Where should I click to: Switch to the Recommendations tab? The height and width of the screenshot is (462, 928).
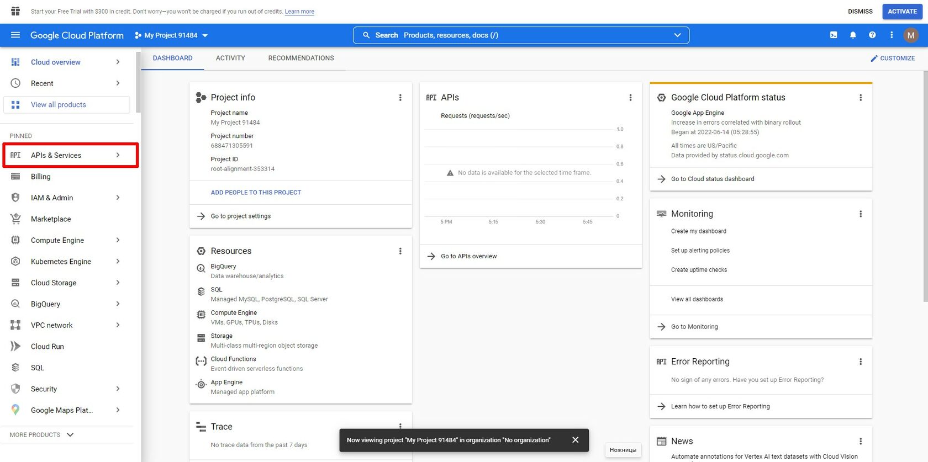point(301,58)
